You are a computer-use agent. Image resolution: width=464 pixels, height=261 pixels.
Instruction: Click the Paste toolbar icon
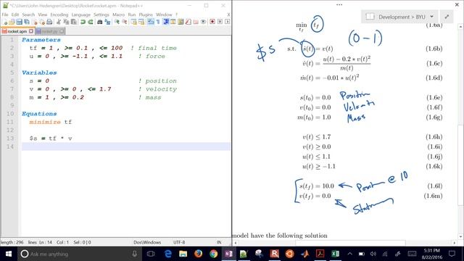pos(74,22)
